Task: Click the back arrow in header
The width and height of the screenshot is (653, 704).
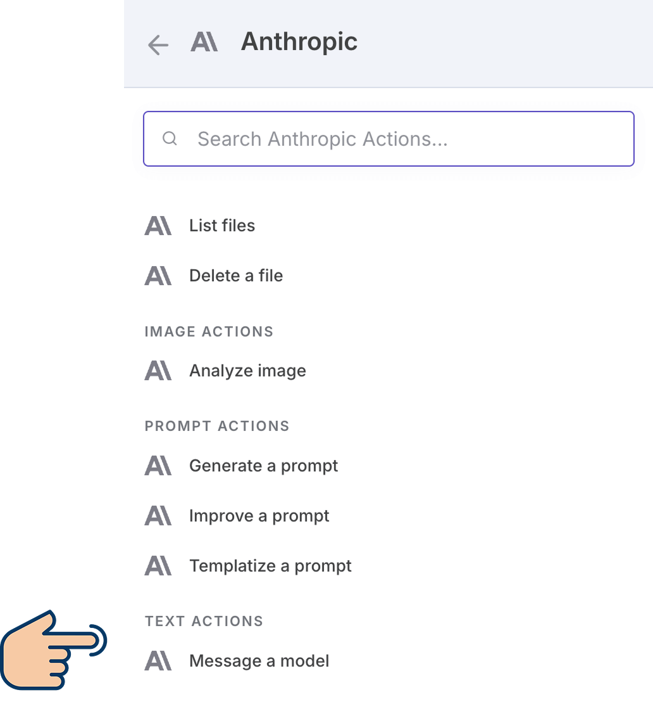Action: [158, 45]
